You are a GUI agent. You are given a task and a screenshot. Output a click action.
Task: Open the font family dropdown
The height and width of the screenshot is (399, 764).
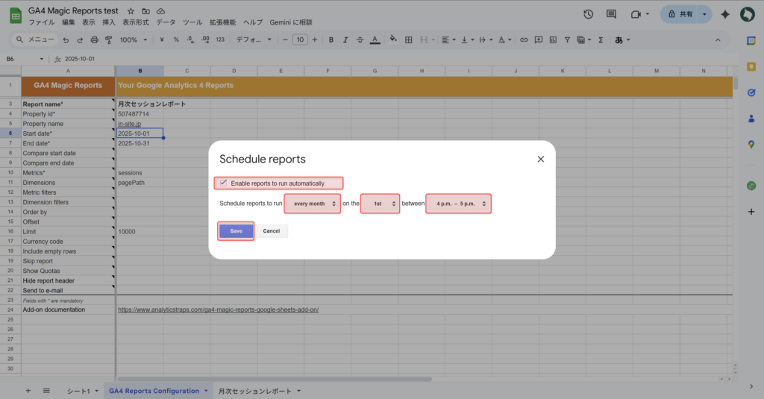pyautogui.click(x=254, y=40)
